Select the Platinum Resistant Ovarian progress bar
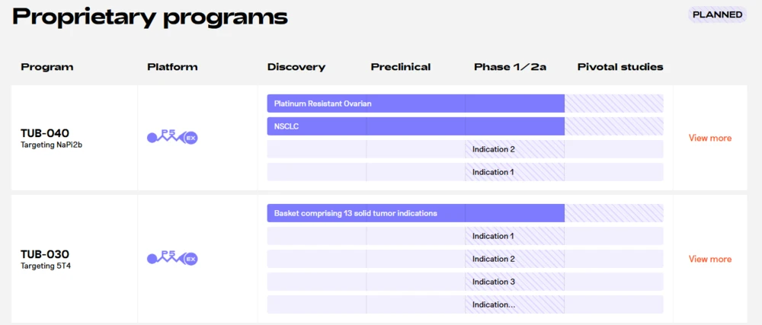 tap(415, 104)
